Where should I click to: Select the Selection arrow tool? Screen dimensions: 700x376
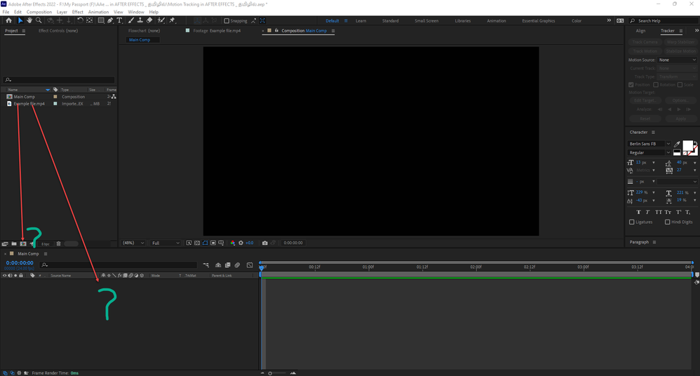[x=20, y=20]
